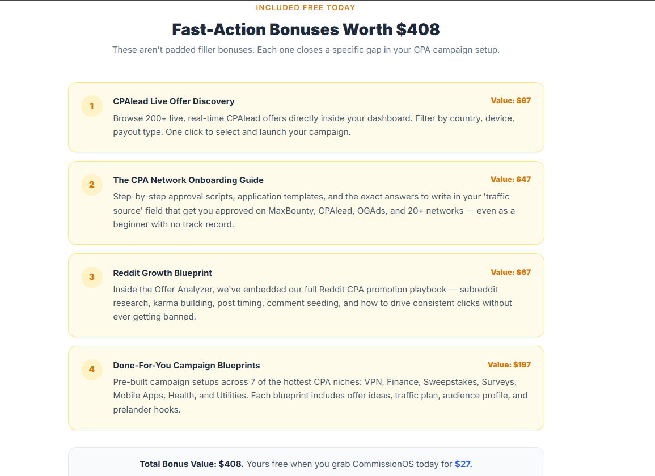Click the number 3 circle badge
This screenshot has width=655, height=476.
(x=92, y=277)
